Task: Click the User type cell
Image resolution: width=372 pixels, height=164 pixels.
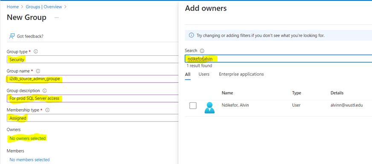Action: 296,105
